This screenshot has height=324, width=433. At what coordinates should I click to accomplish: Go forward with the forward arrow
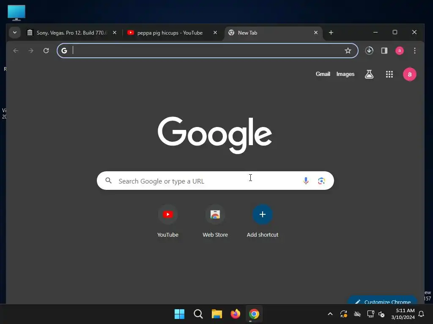[x=31, y=51]
